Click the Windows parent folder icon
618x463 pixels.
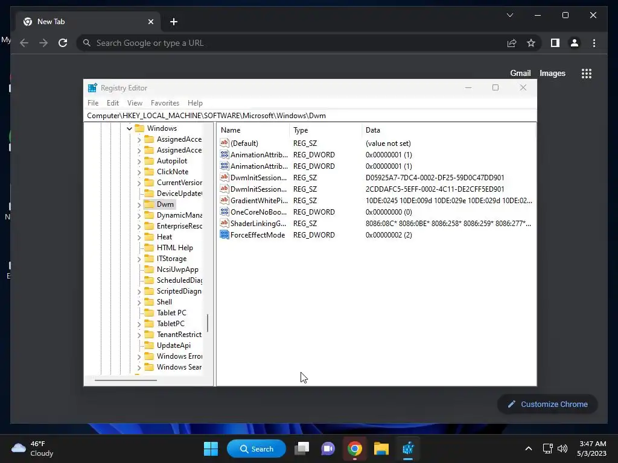[139, 128]
